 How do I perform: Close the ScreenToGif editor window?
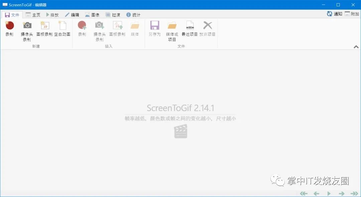click(353, 5)
